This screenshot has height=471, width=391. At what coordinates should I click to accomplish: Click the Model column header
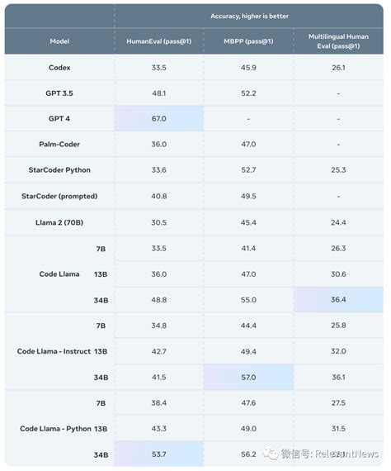point(59,41)
